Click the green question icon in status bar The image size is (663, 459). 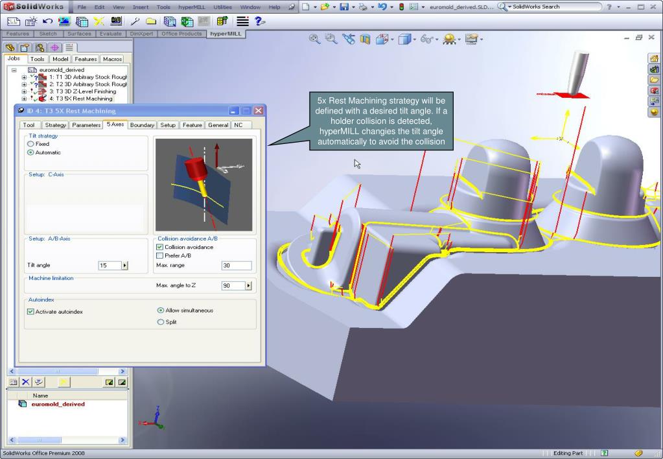[604, 453]
